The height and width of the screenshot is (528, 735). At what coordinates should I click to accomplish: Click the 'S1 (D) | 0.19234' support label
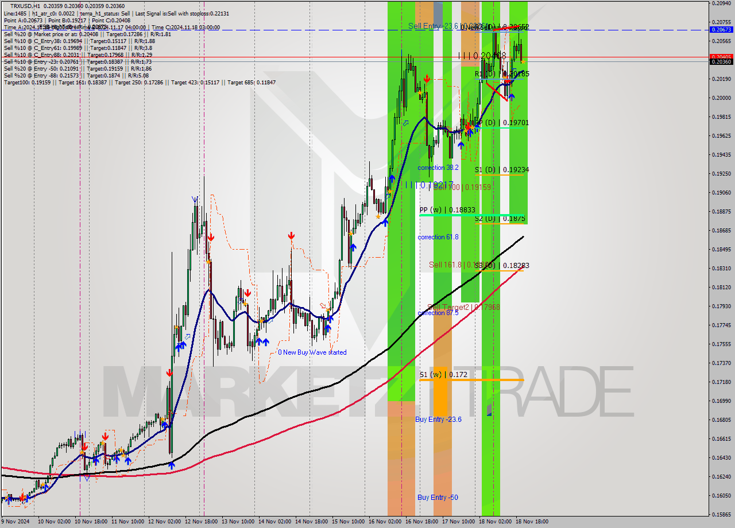502,170
